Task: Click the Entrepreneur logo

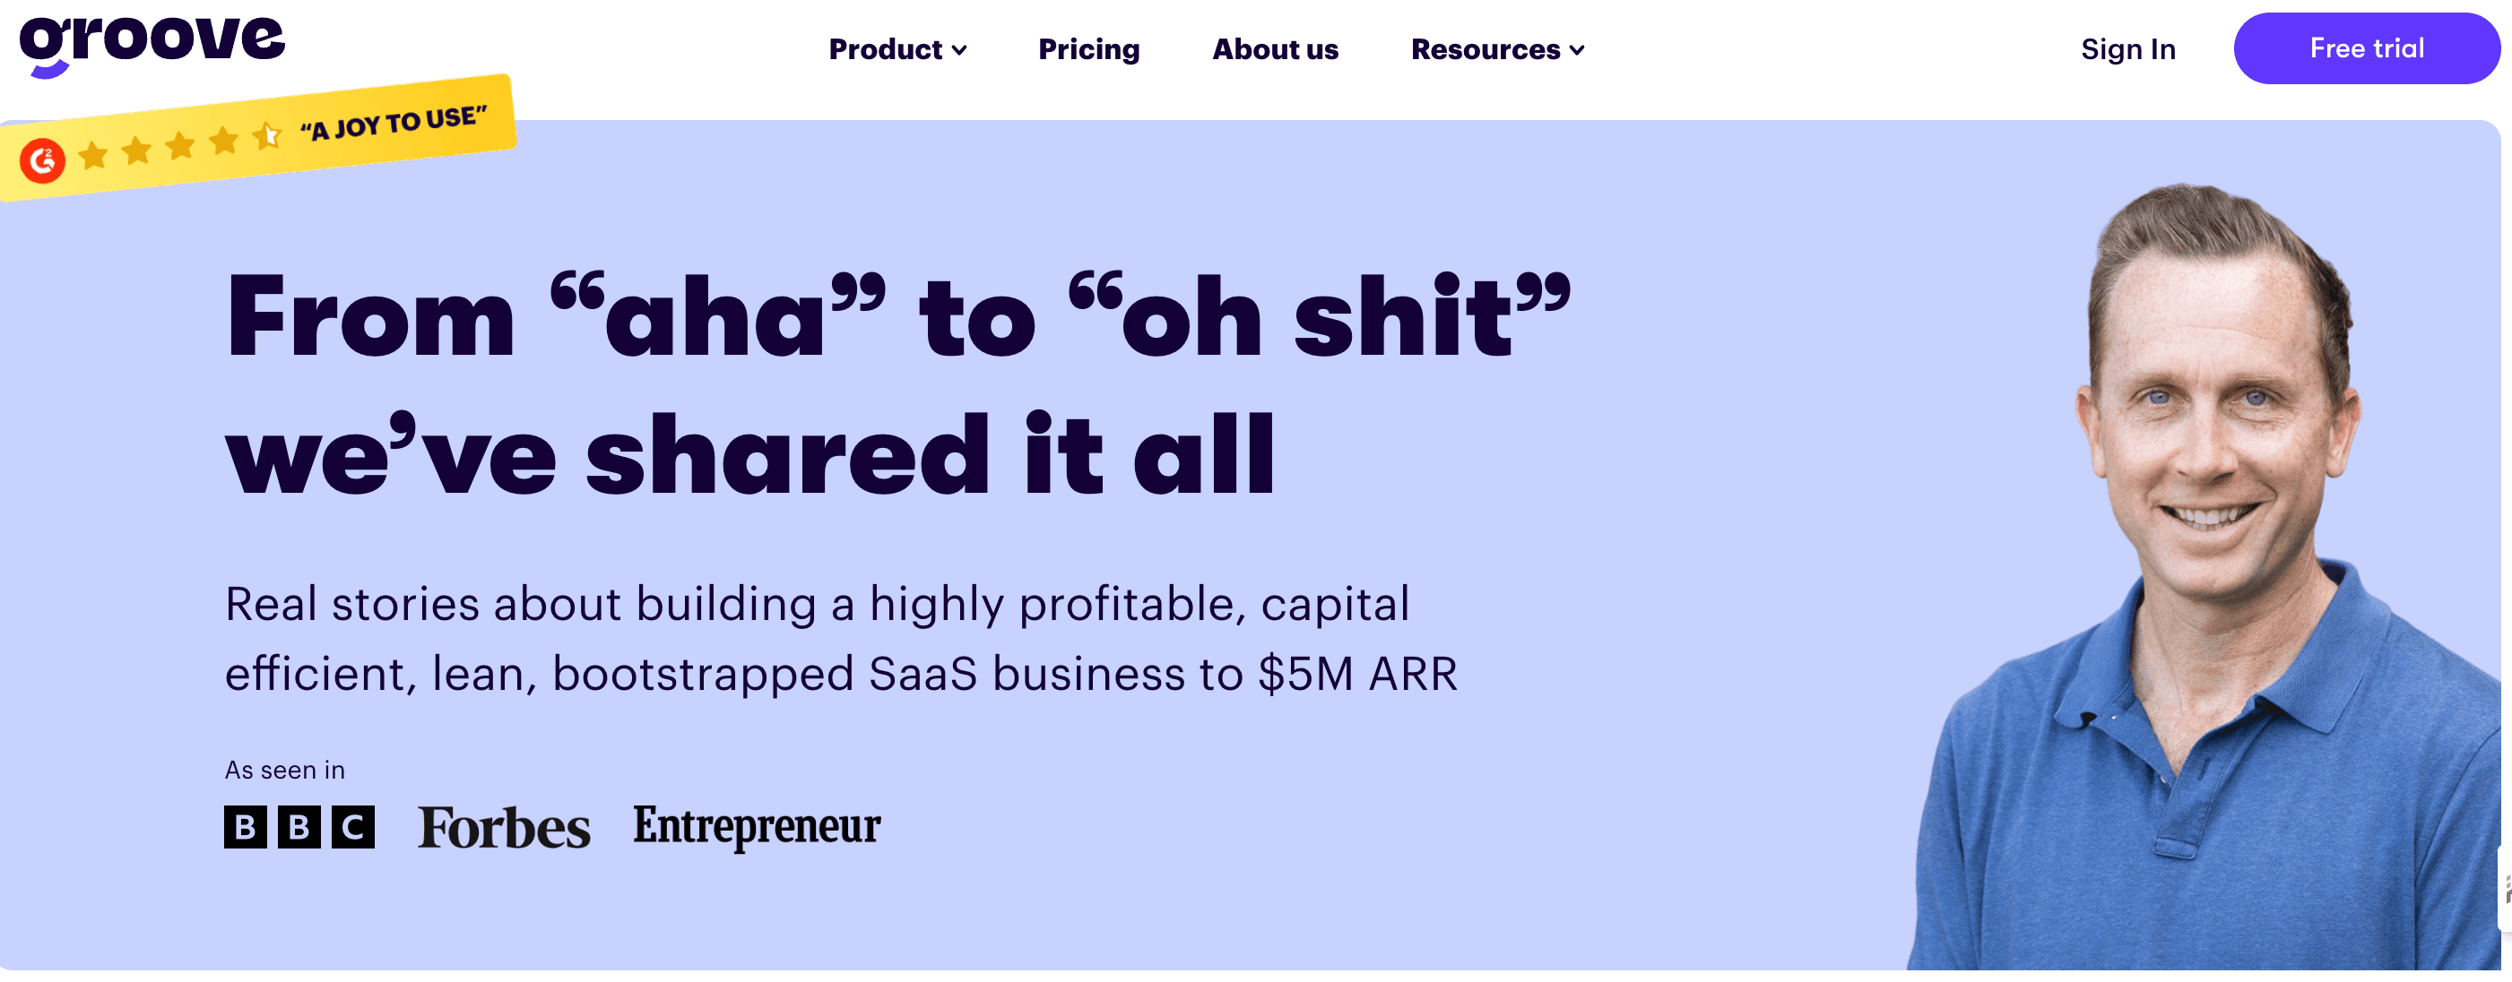Action: pos(757,826)
